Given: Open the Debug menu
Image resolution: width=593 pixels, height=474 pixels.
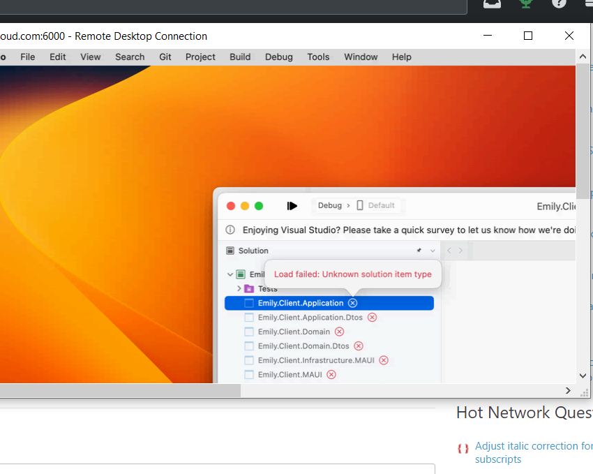Looking at the screenshot, I should point(278,57).
